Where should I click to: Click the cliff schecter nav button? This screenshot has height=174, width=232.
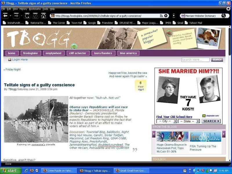[x=78, y=53]
